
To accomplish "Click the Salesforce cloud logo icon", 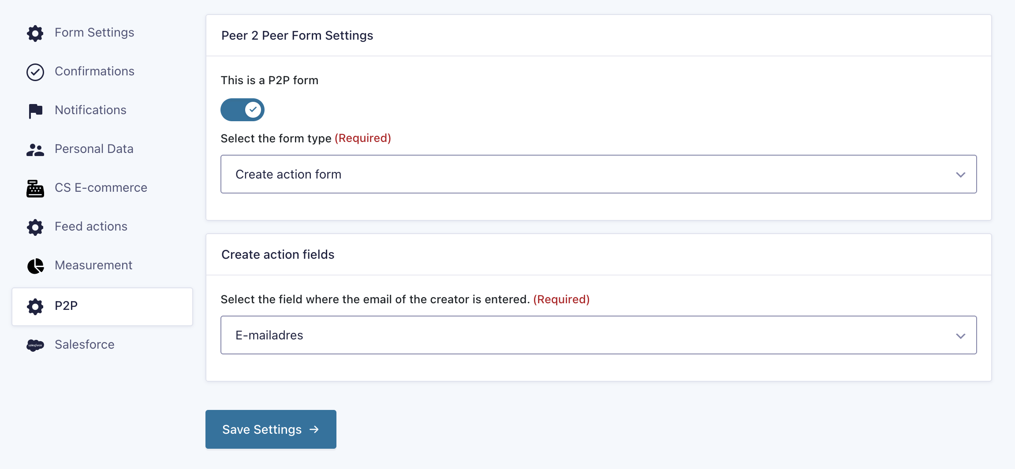I will 35,345.
